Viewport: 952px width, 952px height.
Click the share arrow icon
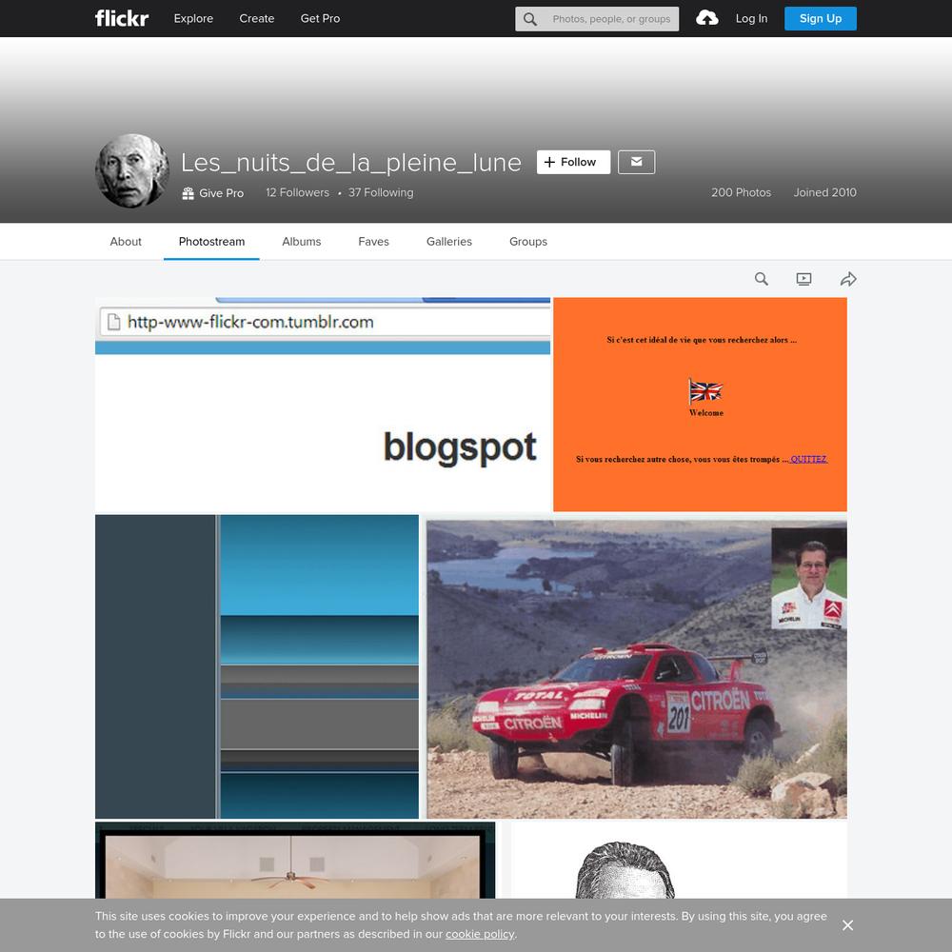click(848, 279)
